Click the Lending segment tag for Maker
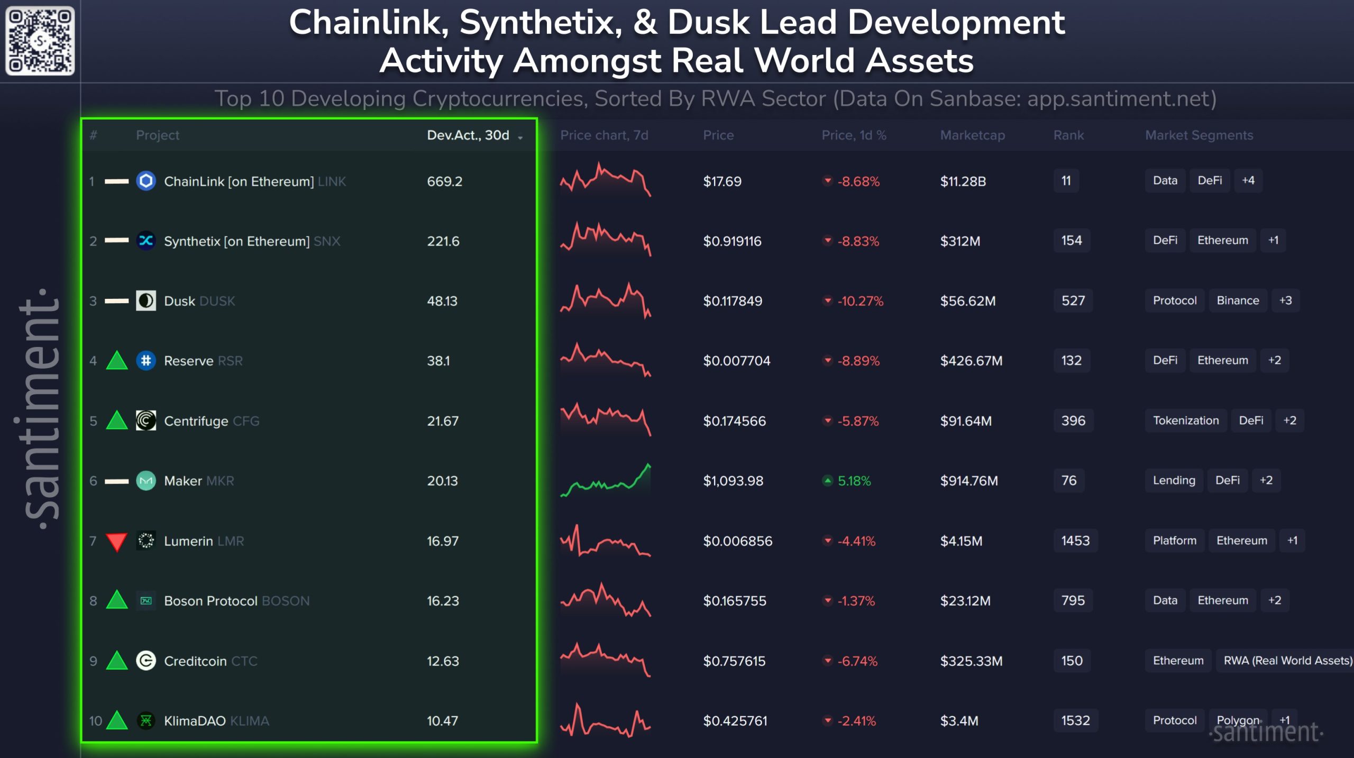 click(x=1174, y=480)
